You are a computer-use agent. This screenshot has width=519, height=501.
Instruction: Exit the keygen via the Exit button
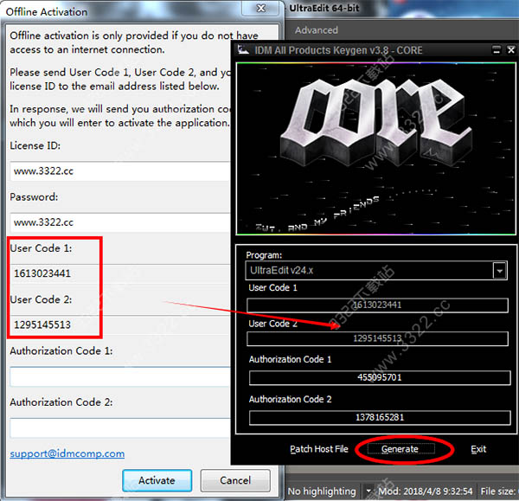478,449
